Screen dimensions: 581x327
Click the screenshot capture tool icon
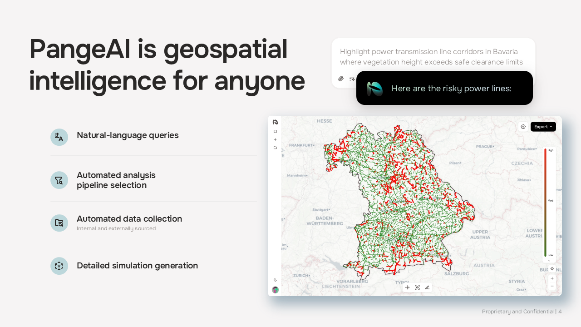[x=417, y=287]
